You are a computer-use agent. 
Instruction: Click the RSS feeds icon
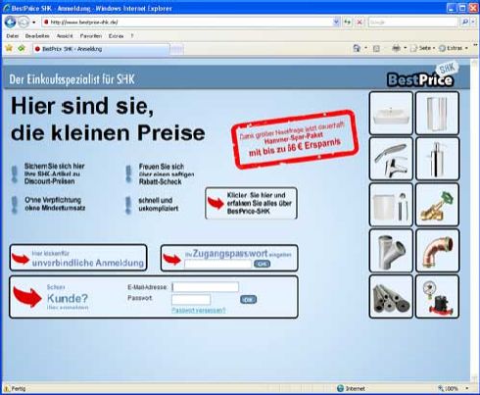tap(376, 49)
